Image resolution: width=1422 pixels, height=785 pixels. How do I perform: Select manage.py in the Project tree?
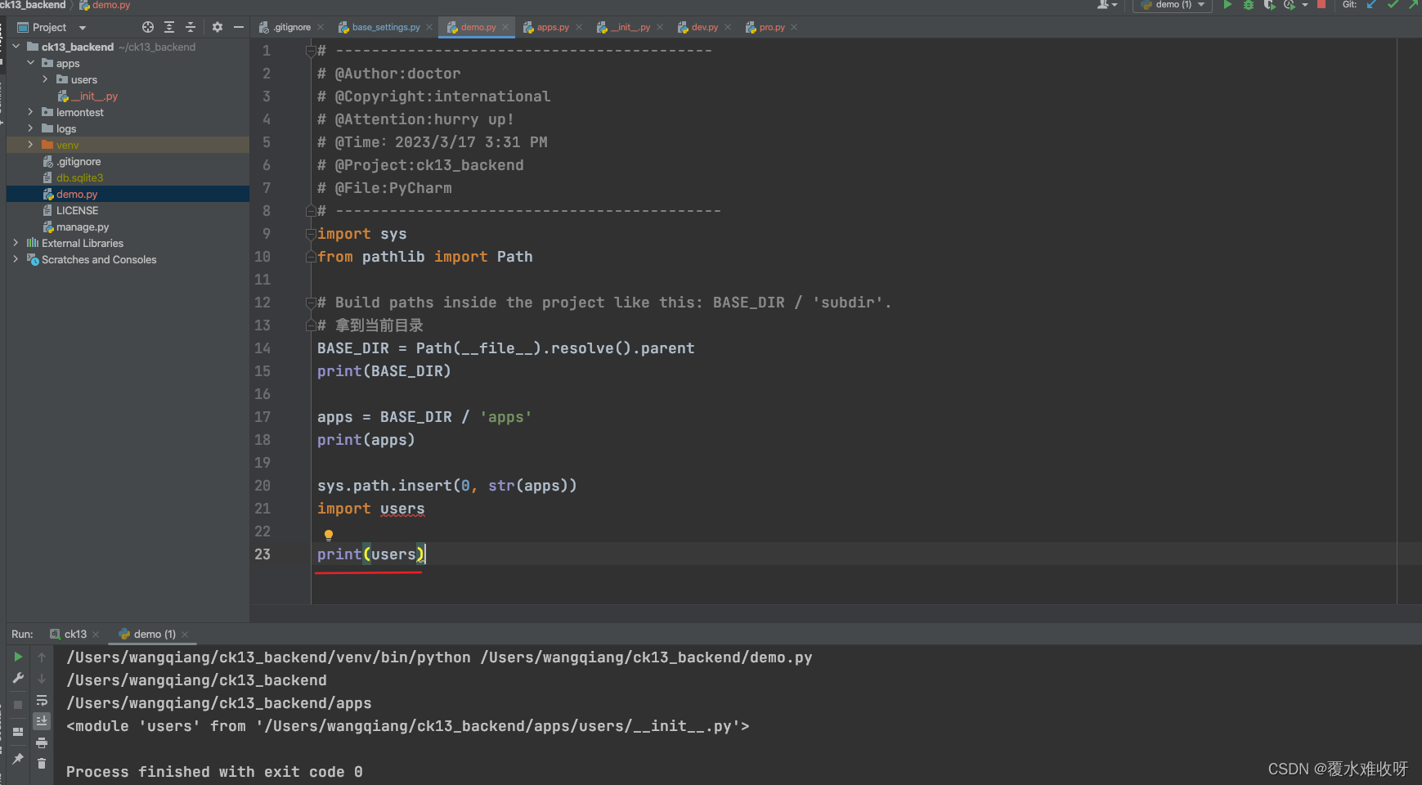point(83,227)
